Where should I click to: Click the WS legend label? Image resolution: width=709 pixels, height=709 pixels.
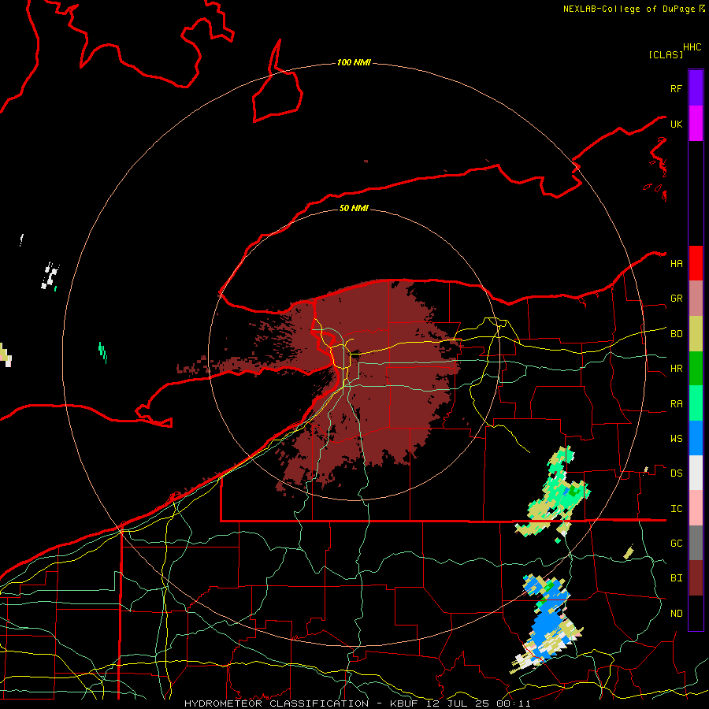click(676, 439)
